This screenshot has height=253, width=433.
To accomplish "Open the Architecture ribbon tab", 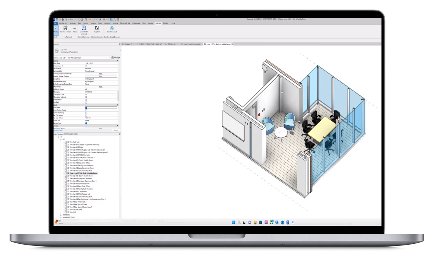I will point(63,23).
